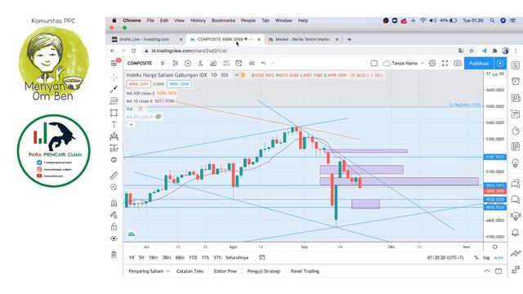Open the Penyaring Saham panel dropdown
Viewport: 523px width, 294px height.
(149, 271)
